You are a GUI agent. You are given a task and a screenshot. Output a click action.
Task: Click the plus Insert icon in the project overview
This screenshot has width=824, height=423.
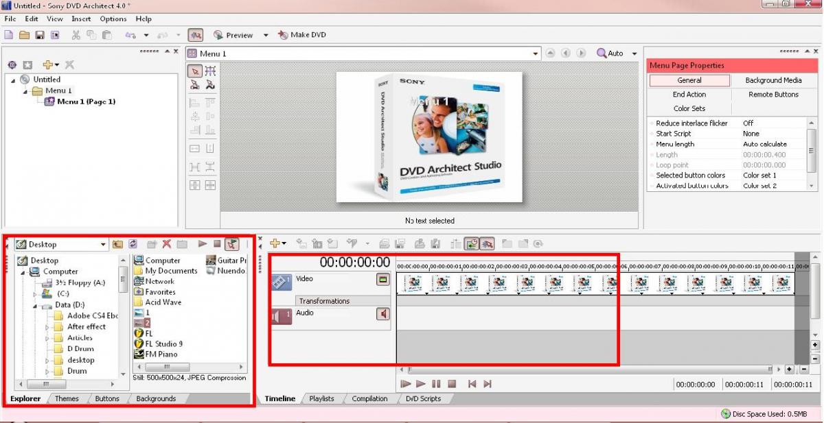coord(47,64)
